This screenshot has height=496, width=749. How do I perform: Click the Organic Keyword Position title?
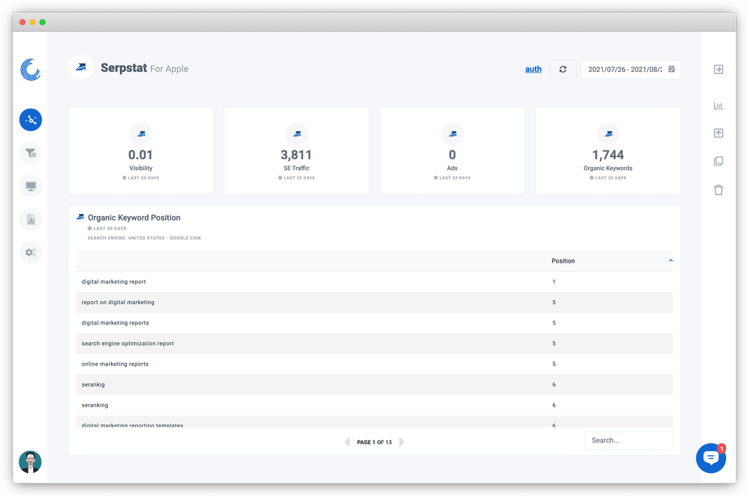point(135,218)
